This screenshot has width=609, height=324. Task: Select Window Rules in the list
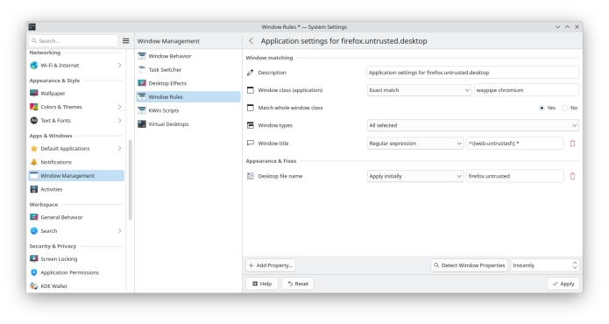point(188,96)
